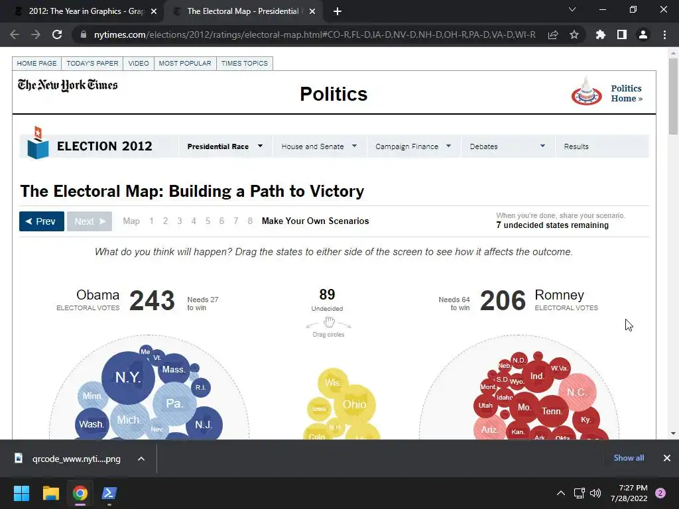Open the VIDEO nav tab

[x=139, y=63]
